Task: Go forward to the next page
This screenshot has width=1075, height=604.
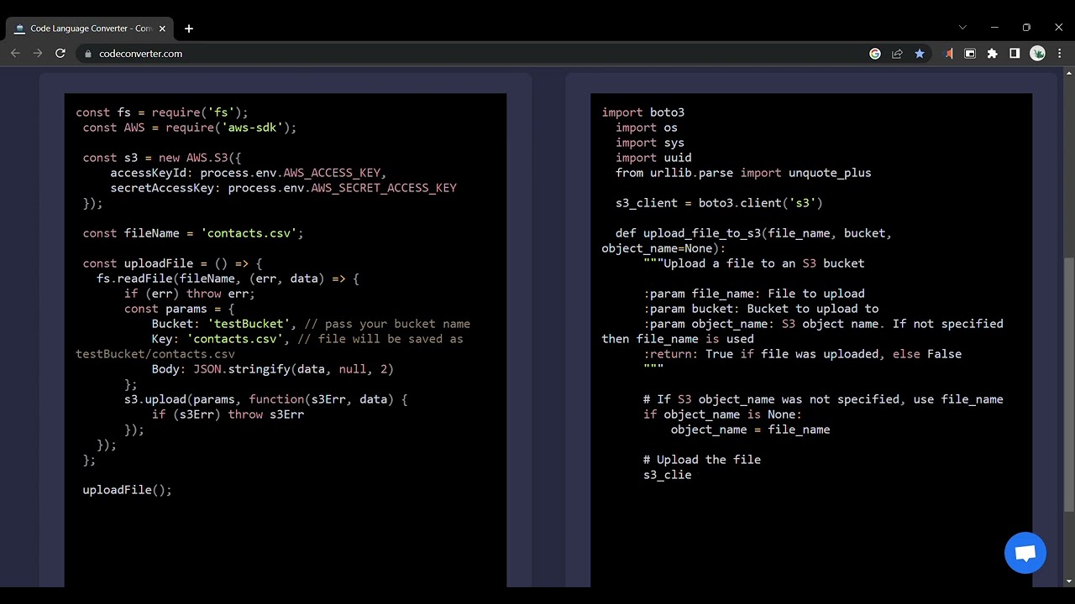Action: tap(38, 53)
